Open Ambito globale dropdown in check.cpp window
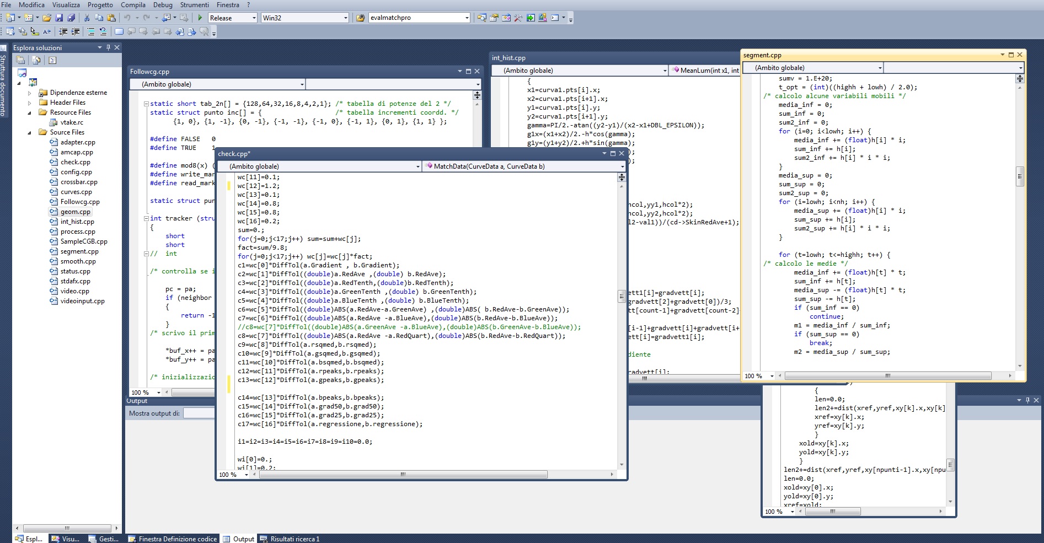Image resolution: width=1044 pixels, height=543 pixels. pyautogui.click(x=417, y=166)
